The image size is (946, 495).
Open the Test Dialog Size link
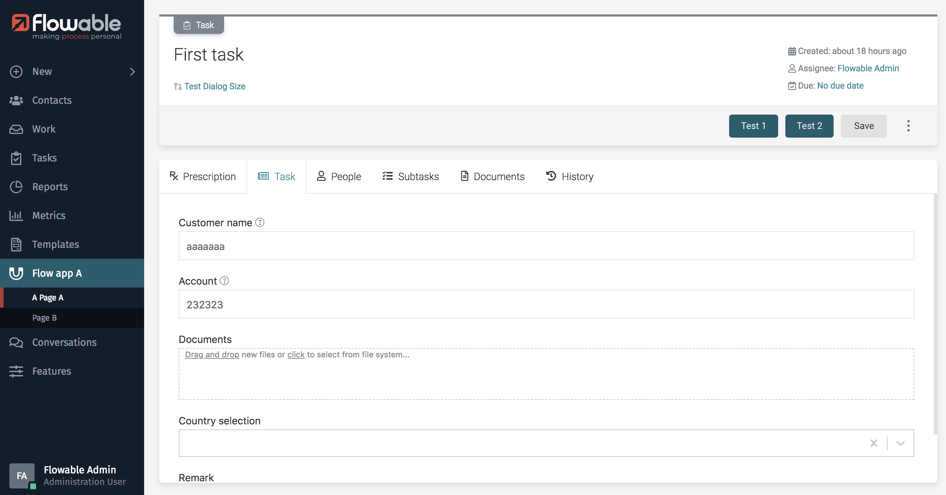(214, 86)
